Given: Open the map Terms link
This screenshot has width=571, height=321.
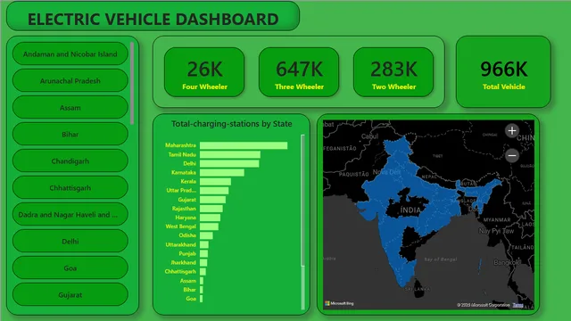Looking at the screenshot, I should coord(517,305).
